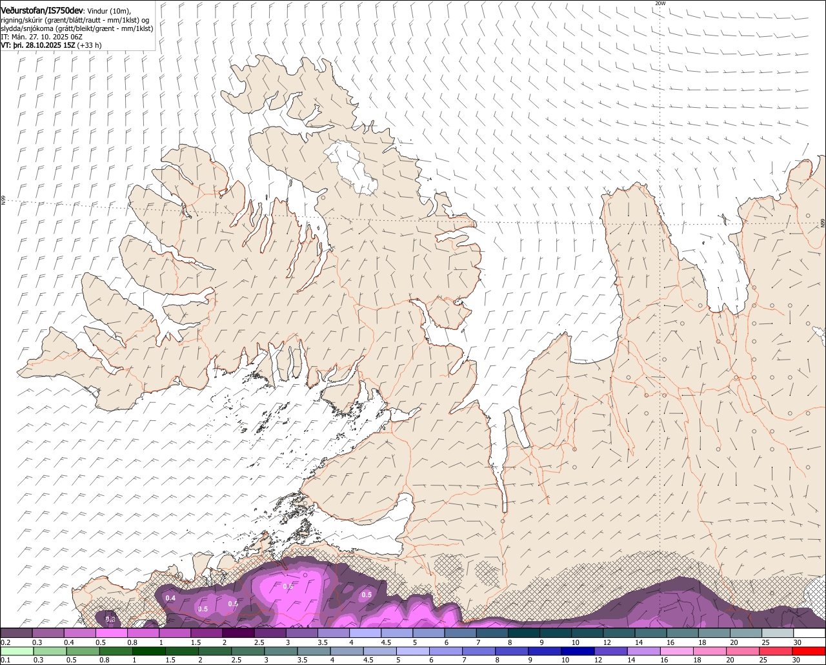Viewport: 826px width, 665px height.
Task: Select top legend dark purple swatch between 2 and 2.5
Action: [238, 633]
